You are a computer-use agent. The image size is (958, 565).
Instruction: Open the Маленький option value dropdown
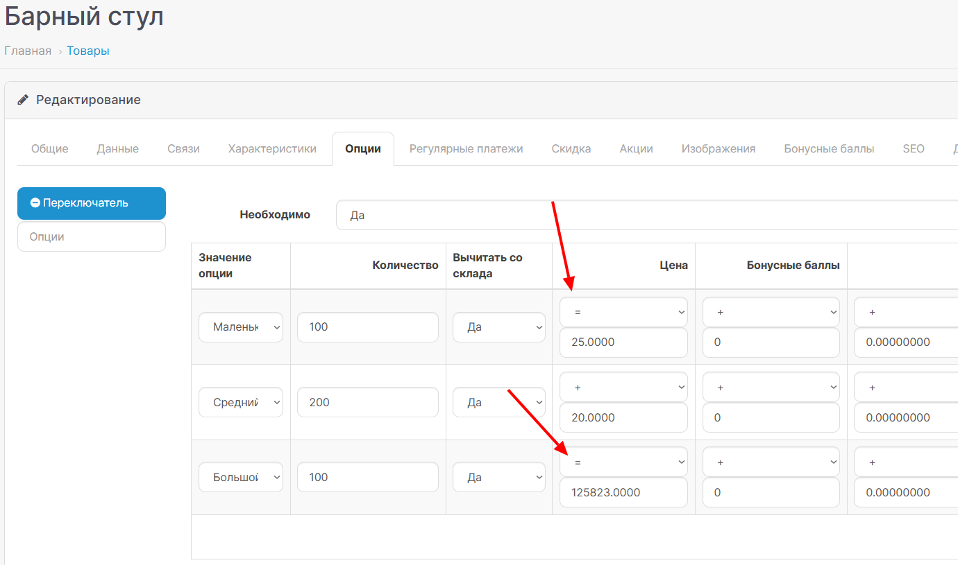point(240,327)
